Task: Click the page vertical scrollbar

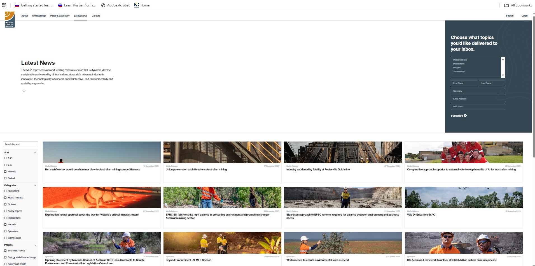Action: (533, 84)
